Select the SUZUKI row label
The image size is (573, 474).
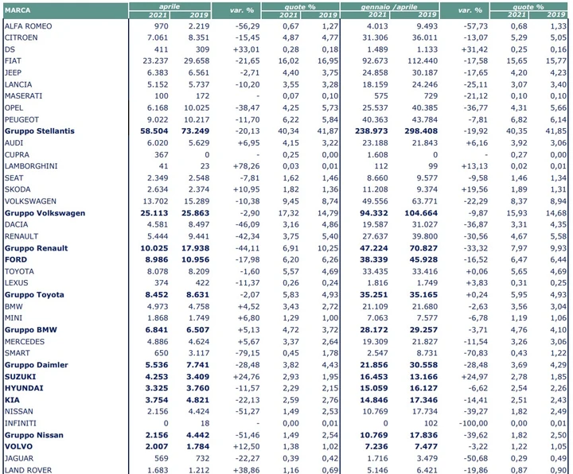20,377
